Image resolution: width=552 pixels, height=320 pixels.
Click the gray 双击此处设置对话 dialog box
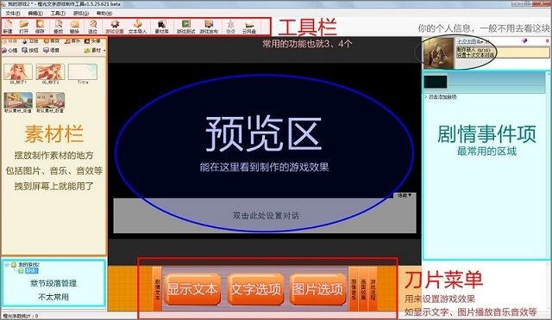click(x=265, y=215)
